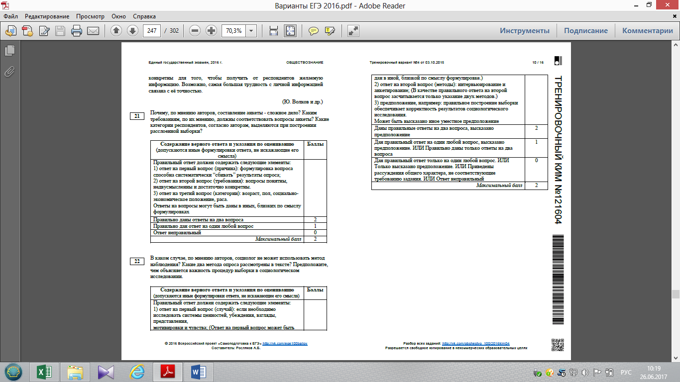Viewport: 680px width, 382px height.
Task: Click 'Правильно даны ответы на два вопроса'
Action: coord(199,219)
